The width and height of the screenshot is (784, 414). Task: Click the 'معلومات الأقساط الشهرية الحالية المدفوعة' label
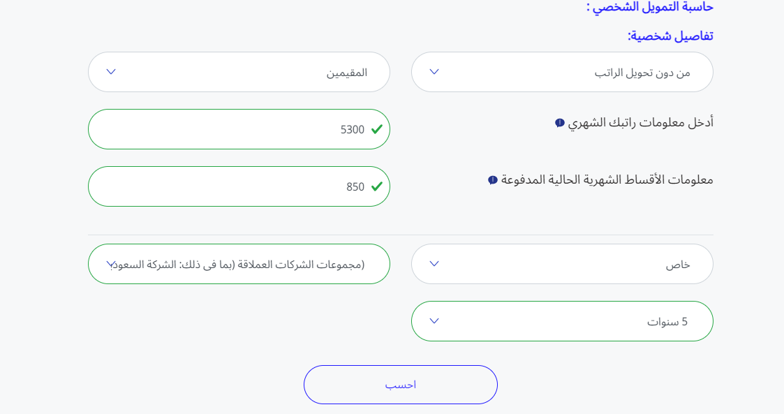(x=607, y=180)
